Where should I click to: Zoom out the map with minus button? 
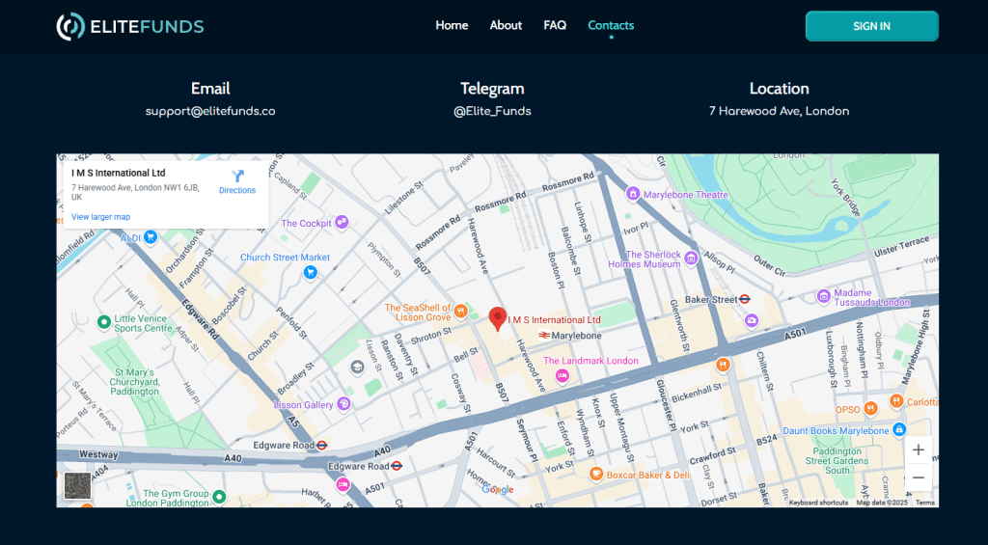[918, 477]
